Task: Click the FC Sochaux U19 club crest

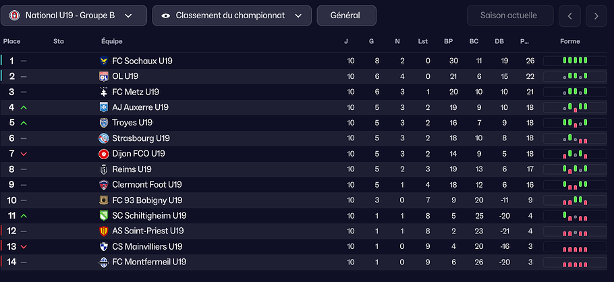Action: 104,61
